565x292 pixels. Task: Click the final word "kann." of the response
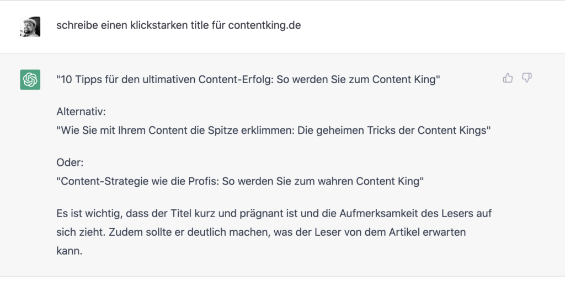70,251
